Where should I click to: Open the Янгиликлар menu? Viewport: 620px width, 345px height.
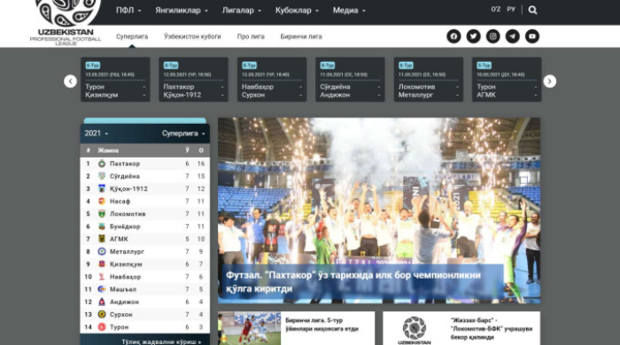182,11
